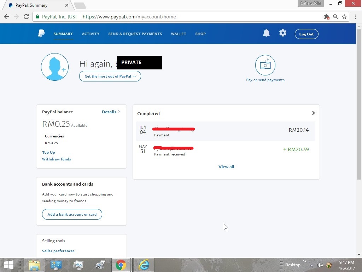Click the Pay or send payments label
362x272 pixels.
[265, 80]
